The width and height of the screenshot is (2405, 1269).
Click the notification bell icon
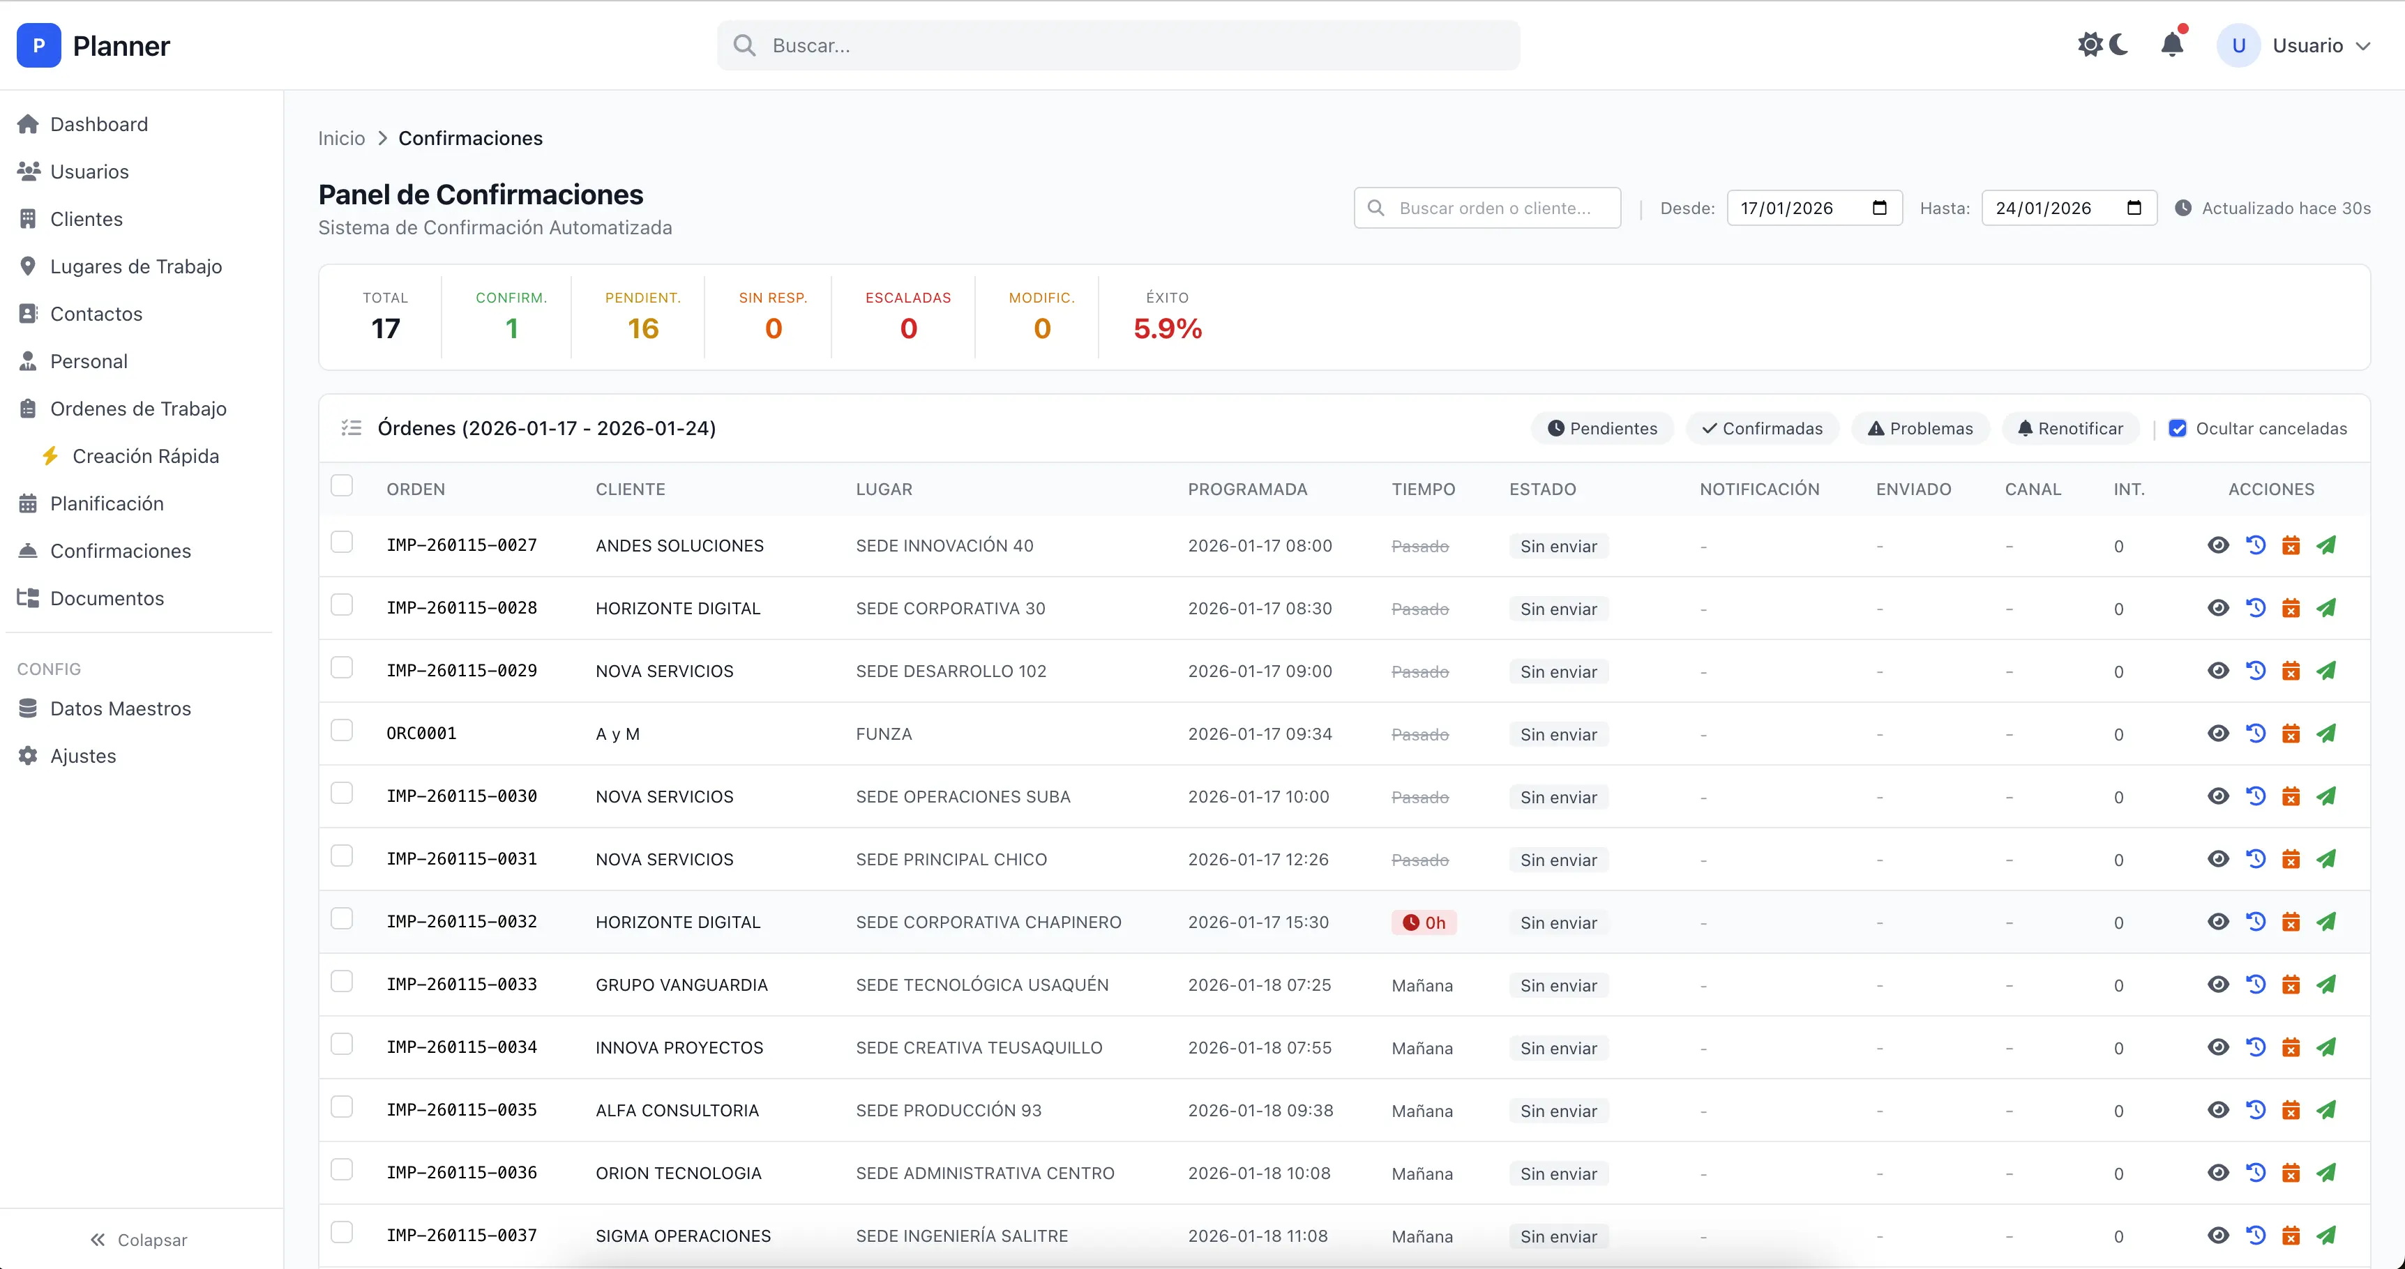2171,45
